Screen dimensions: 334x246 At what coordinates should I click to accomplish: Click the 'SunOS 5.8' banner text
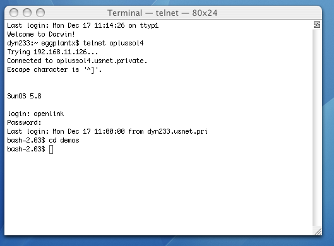[x=24, y=96]
